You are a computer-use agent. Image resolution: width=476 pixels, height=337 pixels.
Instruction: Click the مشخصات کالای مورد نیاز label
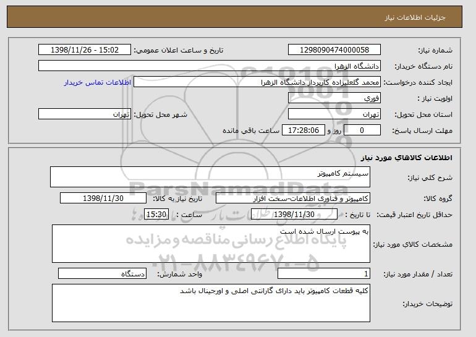tap(412, 244)
